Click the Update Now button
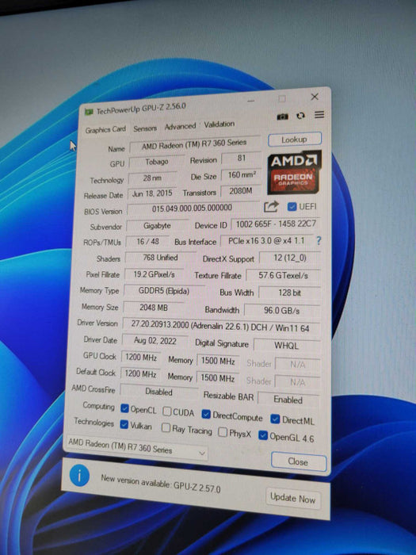 293,499
